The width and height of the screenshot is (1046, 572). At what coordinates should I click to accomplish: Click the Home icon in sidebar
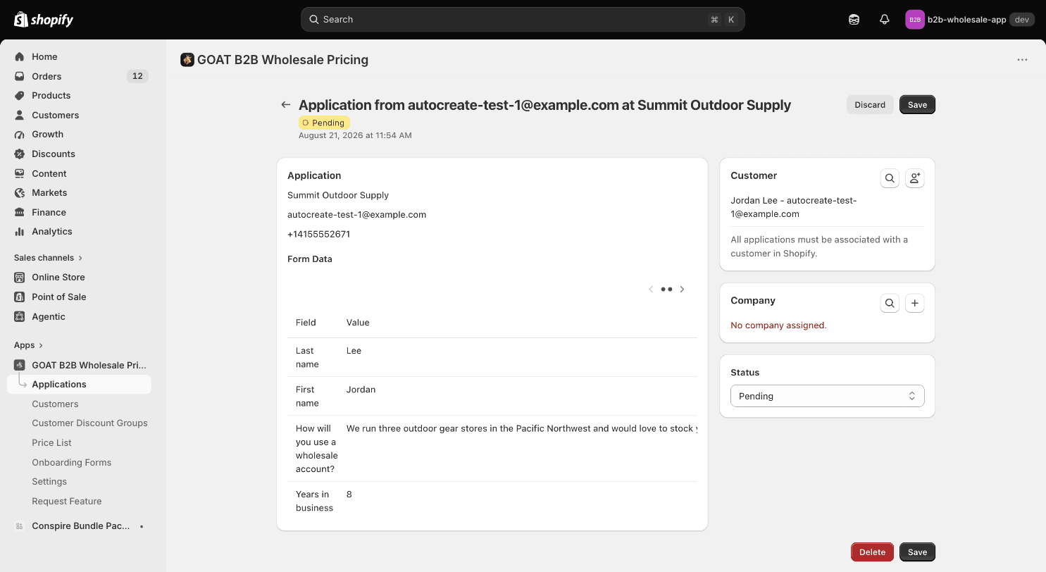point(20,56)
